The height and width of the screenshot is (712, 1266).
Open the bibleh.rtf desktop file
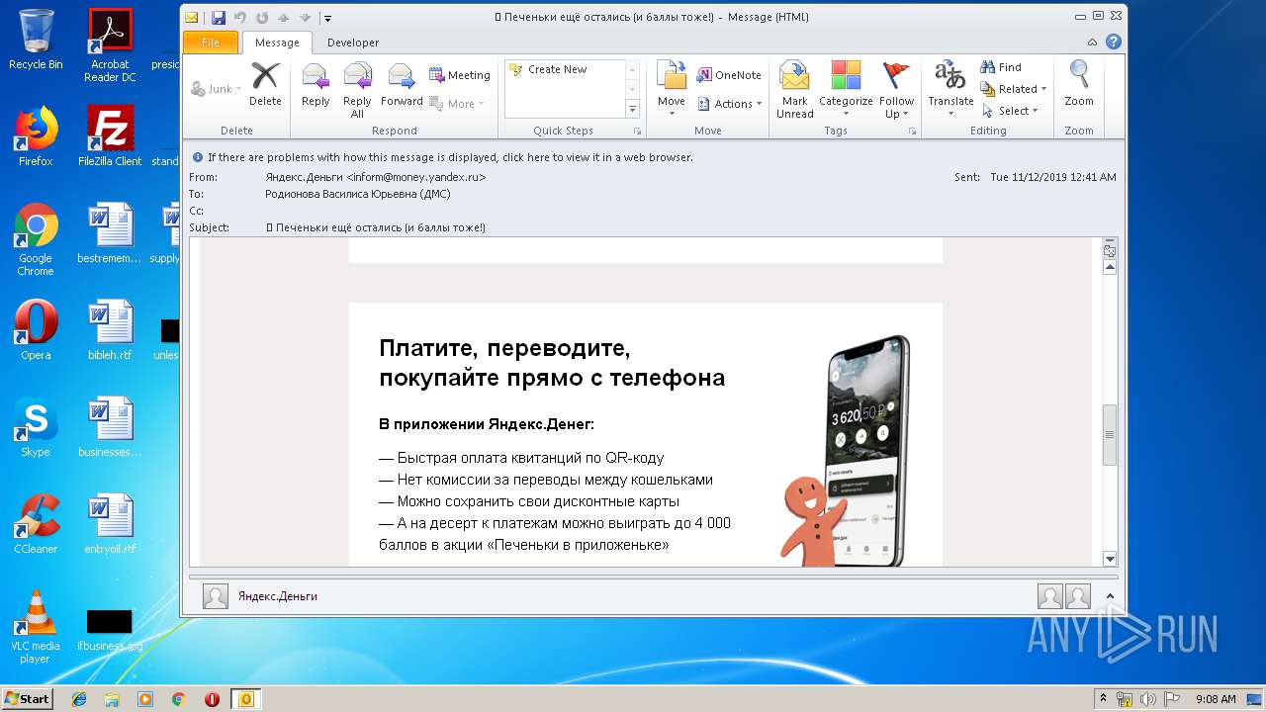pos(110,330)
